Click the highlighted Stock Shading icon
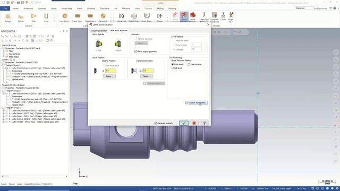 [184, 16]
